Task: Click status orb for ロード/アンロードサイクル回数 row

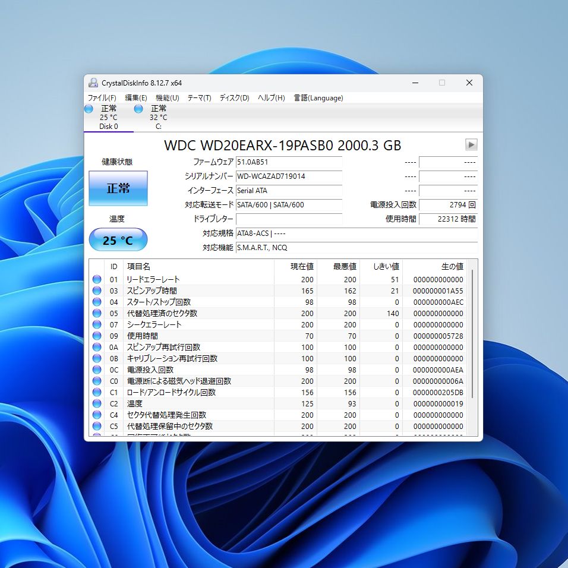Action: click(97, 392)
